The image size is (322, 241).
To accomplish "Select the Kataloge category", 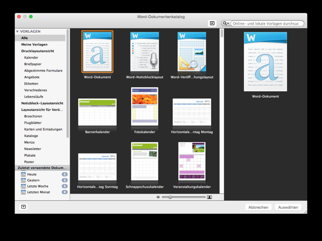I will [x=31, y=136].
